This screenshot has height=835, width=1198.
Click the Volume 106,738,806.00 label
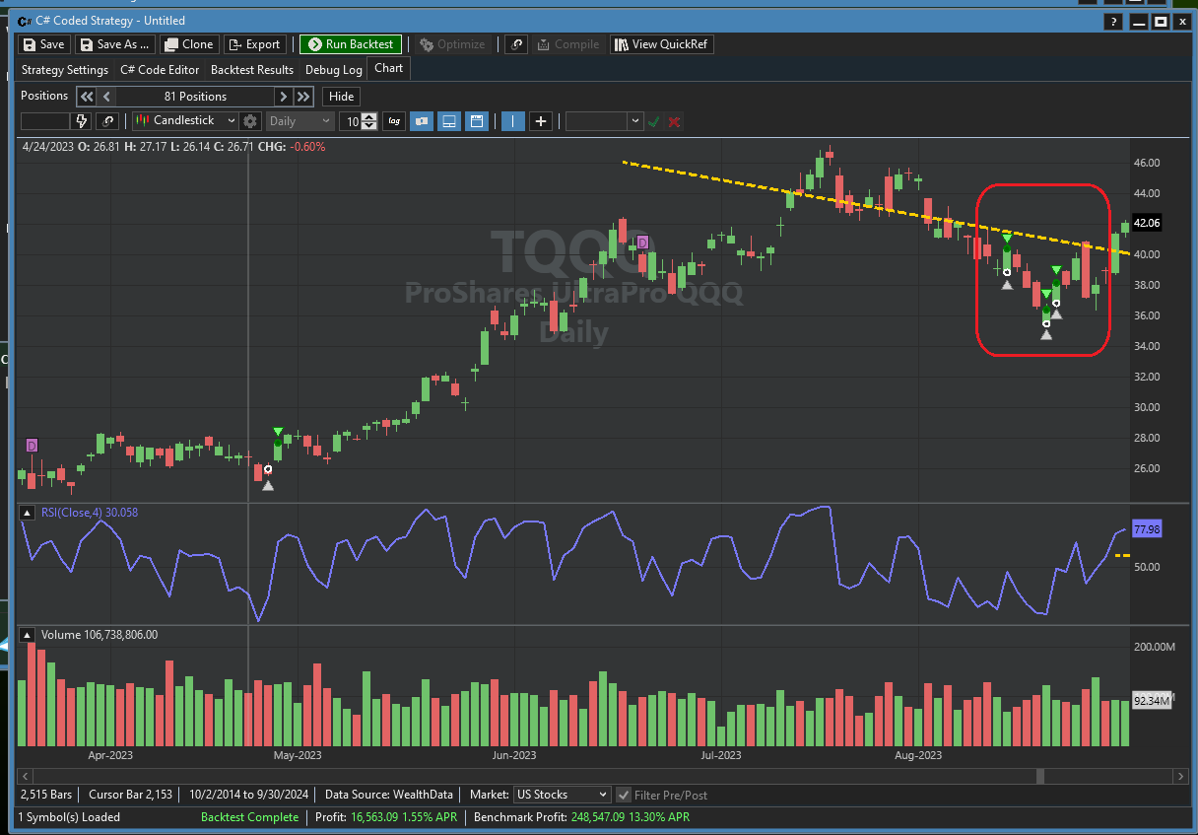click(99, 635)
